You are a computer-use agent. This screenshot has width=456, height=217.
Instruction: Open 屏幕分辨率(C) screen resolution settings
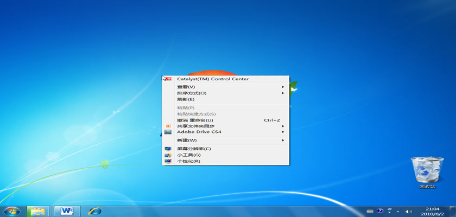(194, 149)
